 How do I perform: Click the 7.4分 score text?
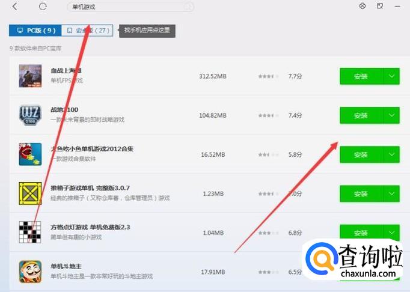295,115
